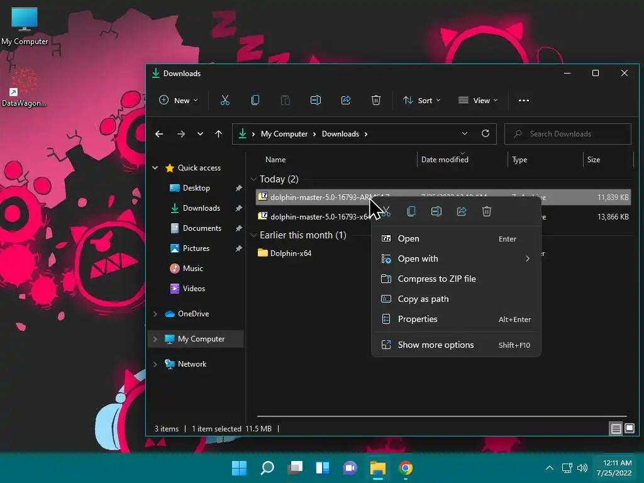This screenshot has height=483, width=644.
Task: Go up one folder level
Action: coord(218,134)
